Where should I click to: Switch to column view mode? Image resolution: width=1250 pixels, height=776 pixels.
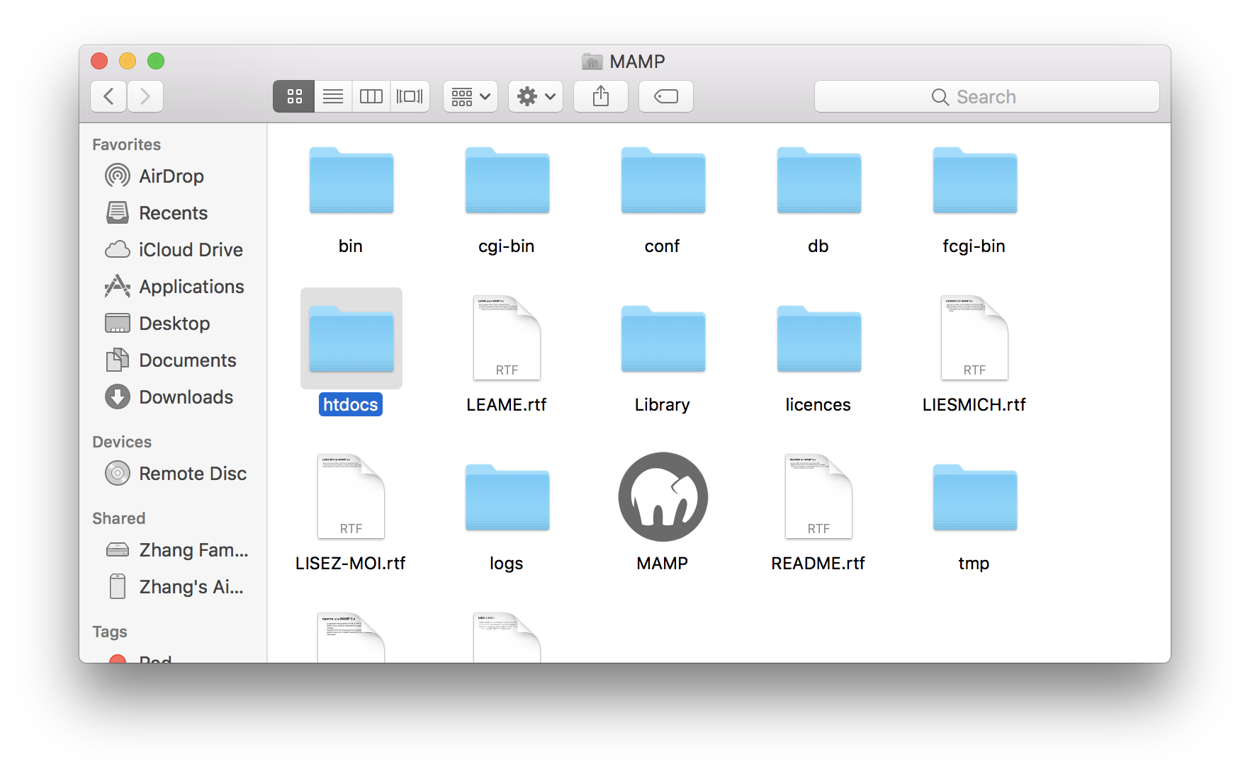pos(371,96)
